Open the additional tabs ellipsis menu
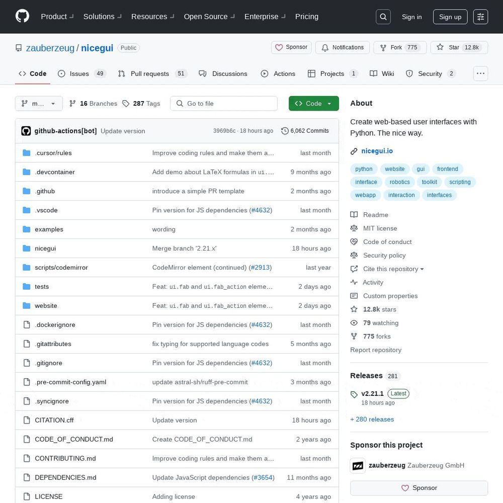 480,74
